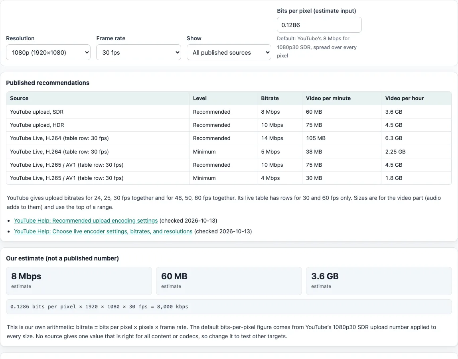458x359 pixels.
Task: Select the "YouTube upload, SDR" source cell
Action: [x=98, y=112]
